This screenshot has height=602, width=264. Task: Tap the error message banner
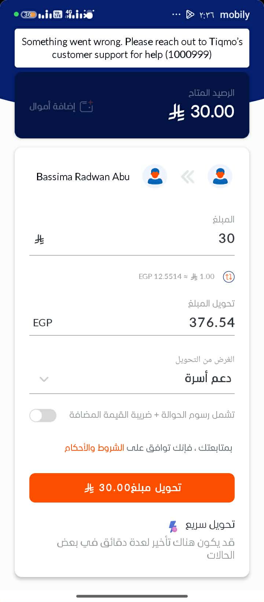(132, 48)
